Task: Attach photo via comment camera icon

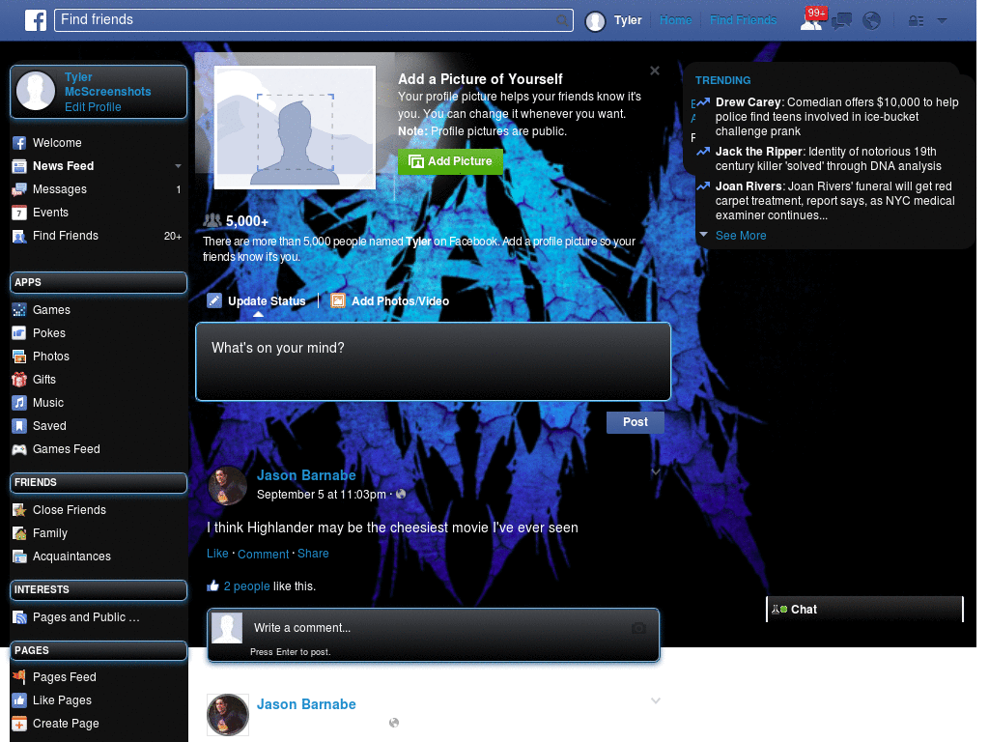Action: (x=638, y=628)
